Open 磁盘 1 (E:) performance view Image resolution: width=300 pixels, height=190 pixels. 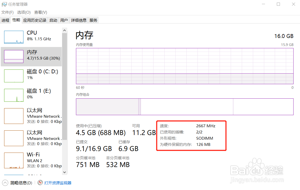click(x=31, y=95)
